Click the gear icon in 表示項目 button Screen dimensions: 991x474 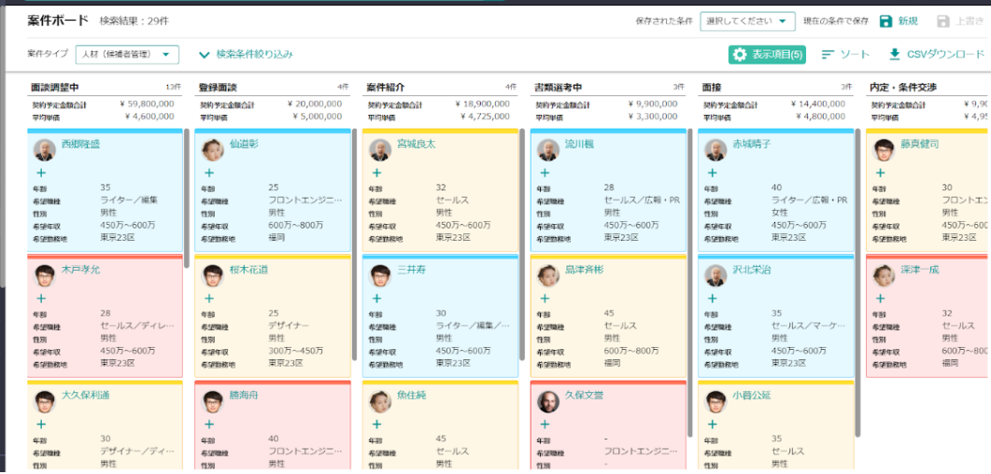point(740,55)
